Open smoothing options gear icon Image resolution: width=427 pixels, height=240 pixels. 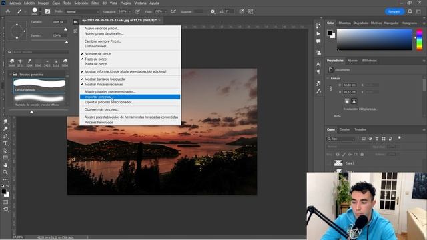[213, 11]
